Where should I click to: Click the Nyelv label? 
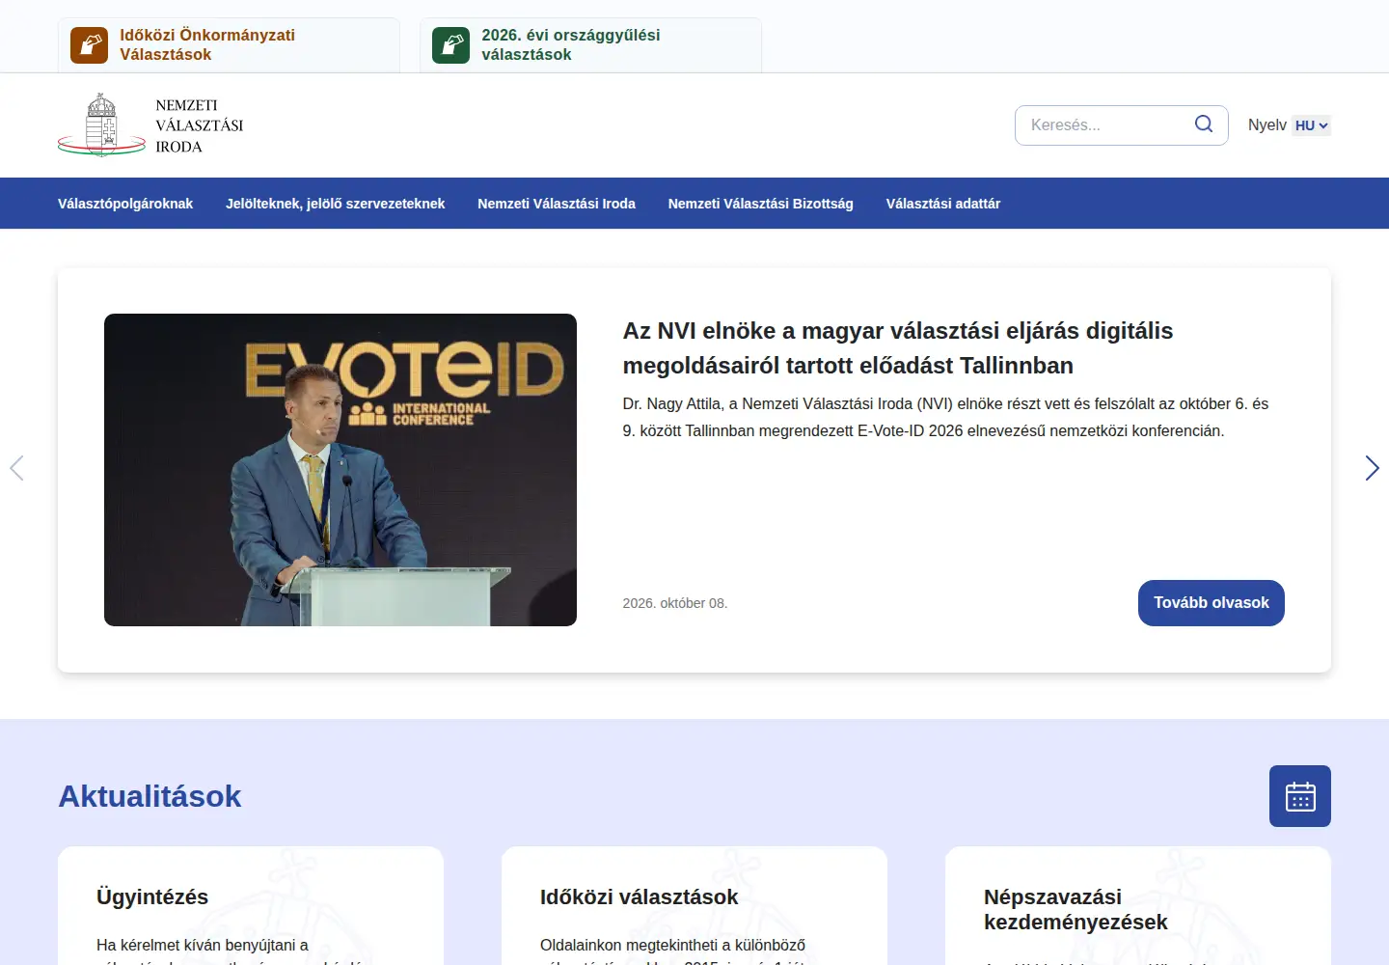tap(1266, 125)
